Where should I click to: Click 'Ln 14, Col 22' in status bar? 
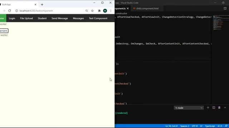click(x=171, y=126)
